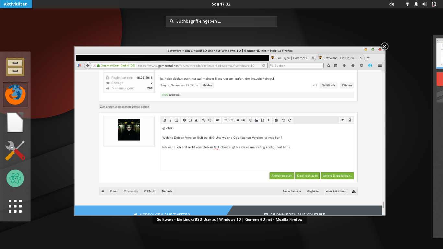Image resolution: width=443 pixels, height=249 pixels.
Task: Open the text alignment option in editor
Action: [x=217, y=120]
